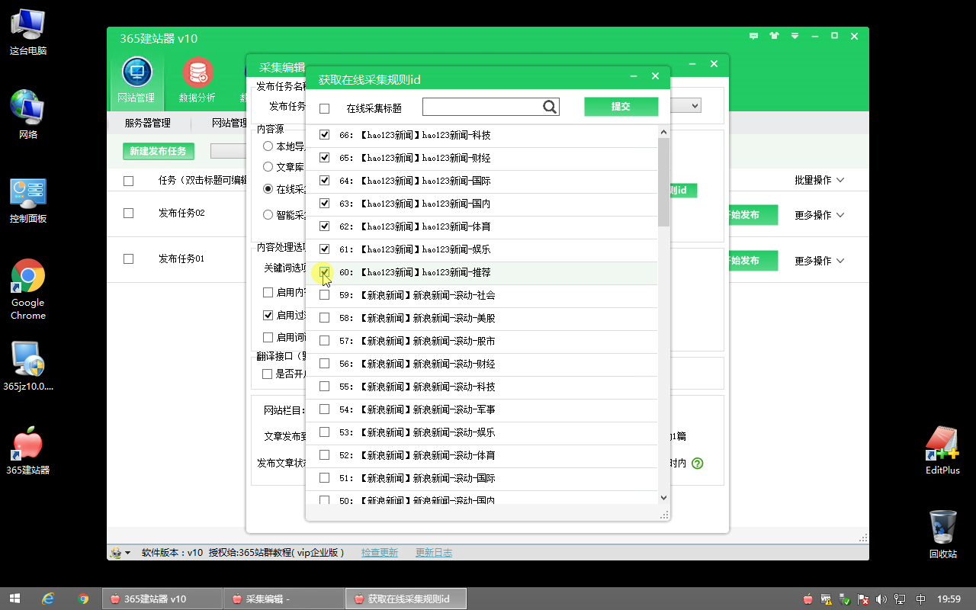Open EditPlus desktop shortcut
This screenshot has width=976, height=610.
coord(942,450)
